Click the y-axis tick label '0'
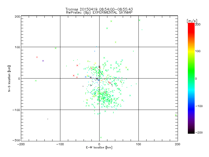The width and height of the screenshot is (209, 157). pyautogui.click(x=19, y=78)
